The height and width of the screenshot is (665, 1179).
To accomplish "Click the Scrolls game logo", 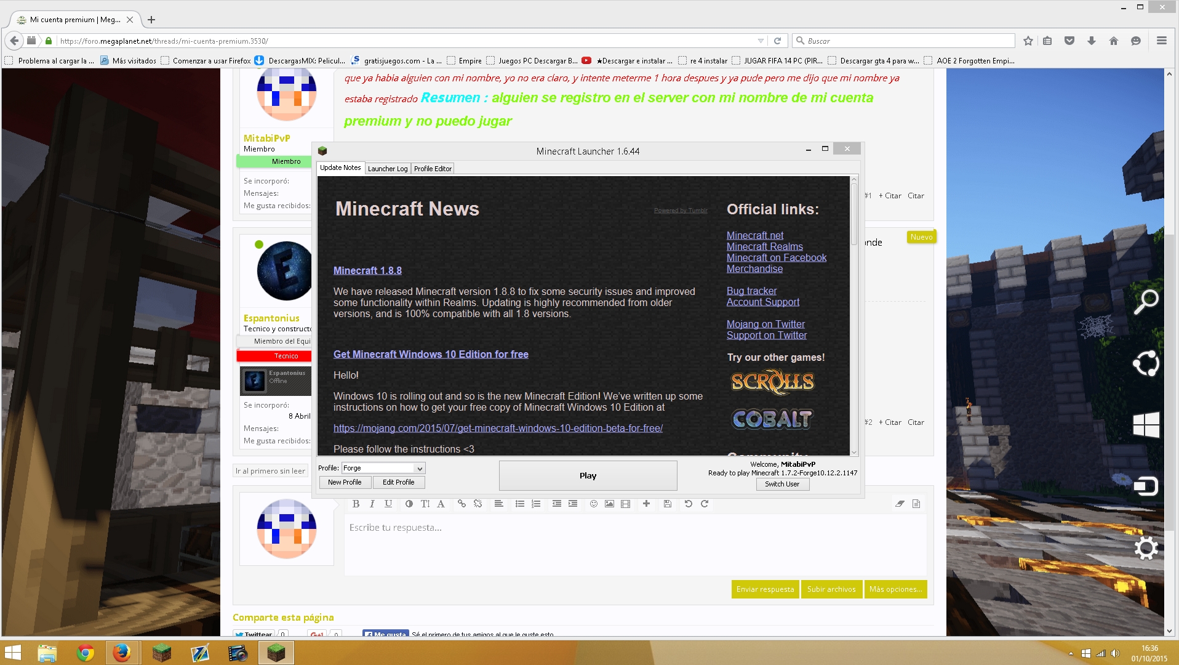I will pos(772,382).
